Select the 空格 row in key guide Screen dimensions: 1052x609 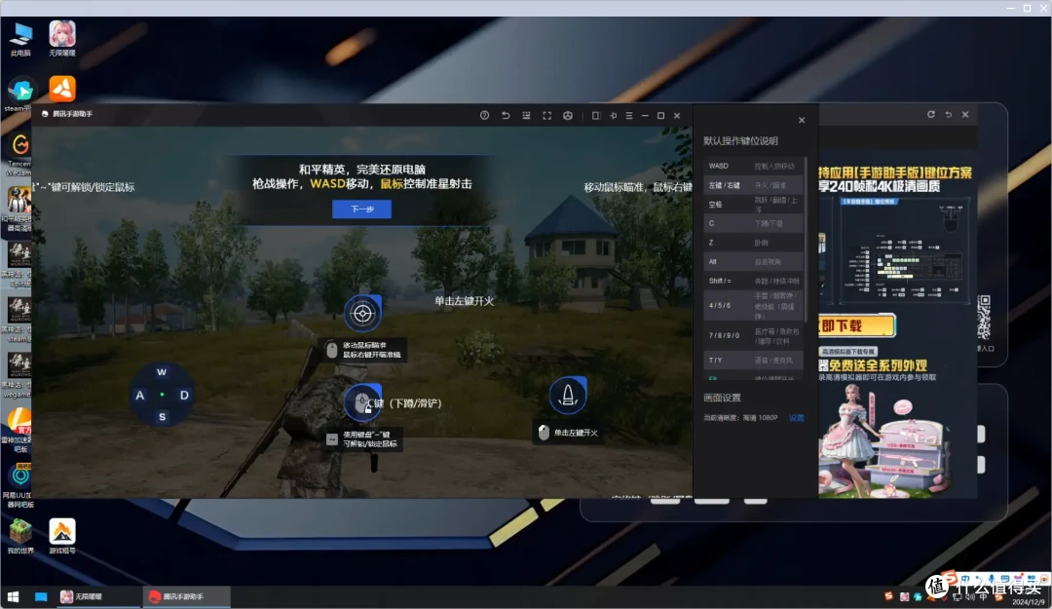pyautogui.click(x=752, y=204)
